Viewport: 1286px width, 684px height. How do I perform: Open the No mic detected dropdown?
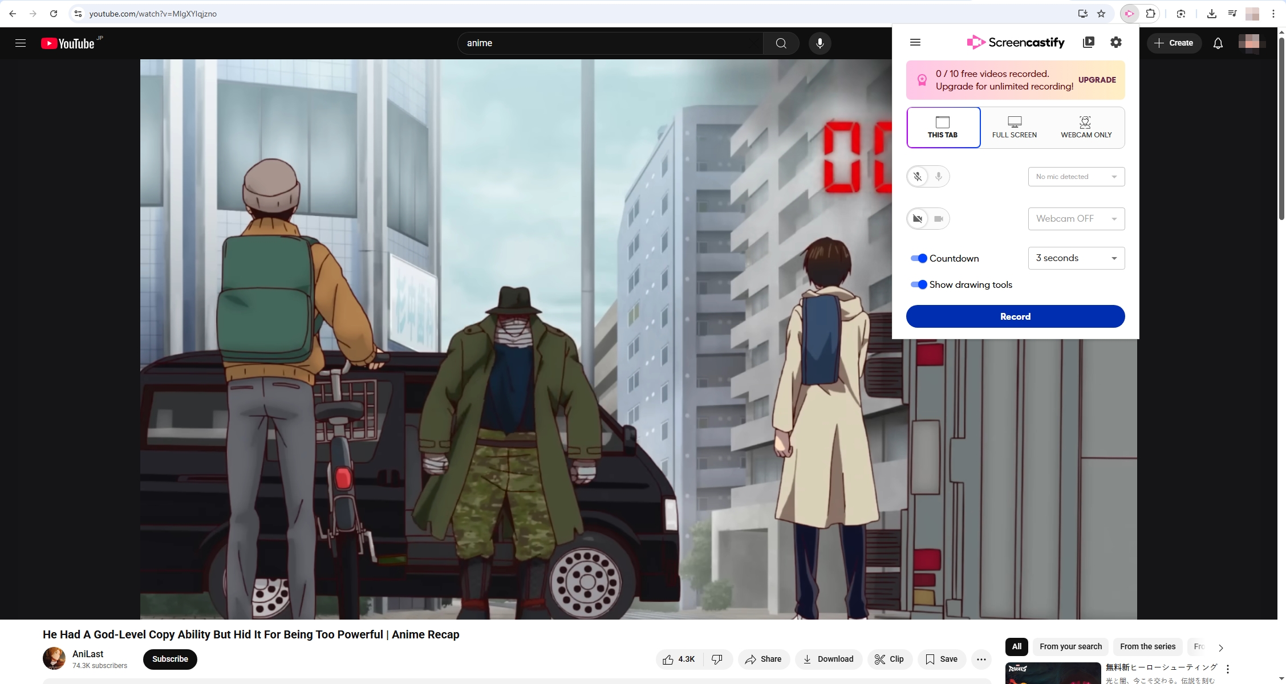[1076, 177]
